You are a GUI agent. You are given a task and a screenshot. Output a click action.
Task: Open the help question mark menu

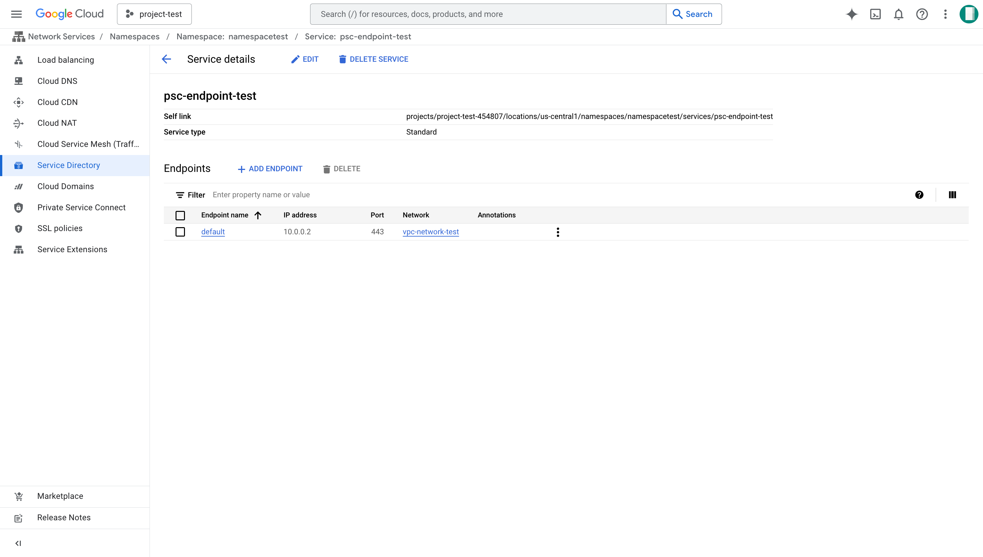[x=922, y=14]
